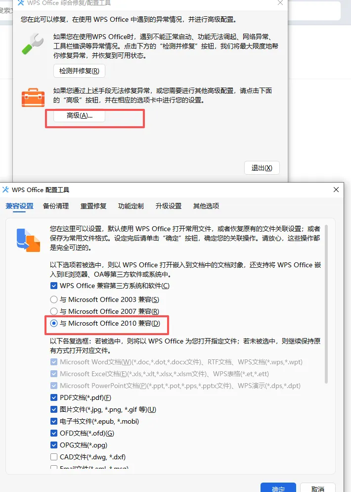Click the orange toolbox icon

pos(33,98)
